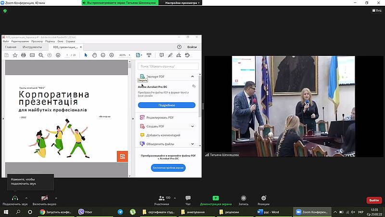Open Zoom Вид view menu

[377, 10]
